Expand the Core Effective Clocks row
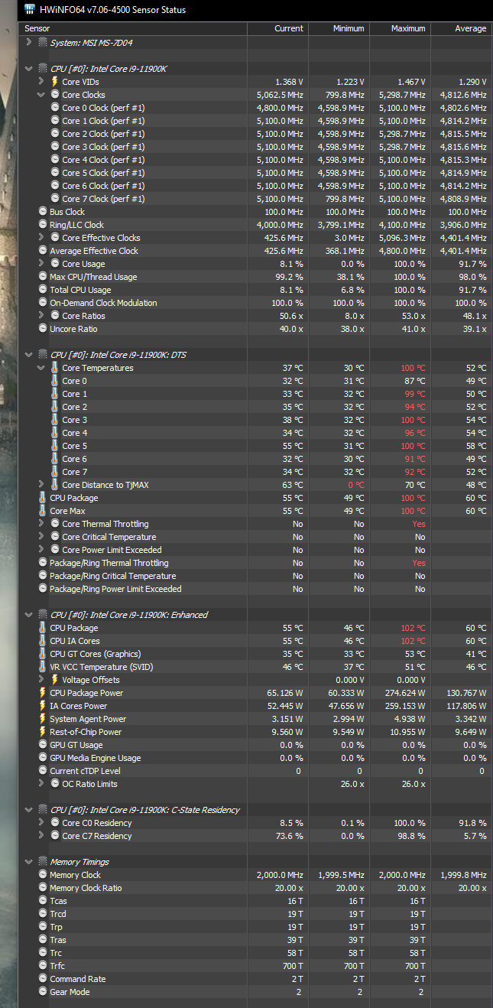This screenshot has width=493, height=1008. click(41, 238)
